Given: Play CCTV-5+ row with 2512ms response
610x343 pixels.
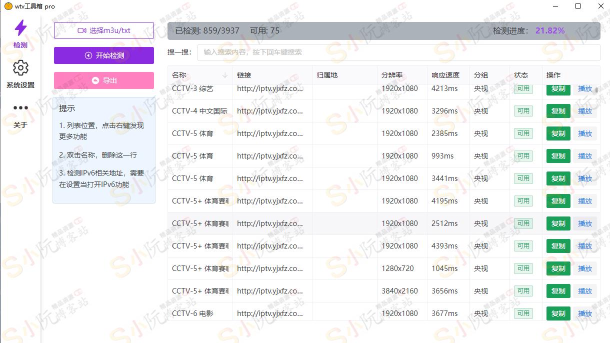Looking at the screenshot, I should [x=584, y=223].
